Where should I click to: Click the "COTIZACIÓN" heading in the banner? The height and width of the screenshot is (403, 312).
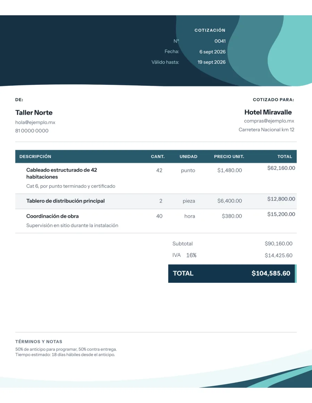pos(210,30)
